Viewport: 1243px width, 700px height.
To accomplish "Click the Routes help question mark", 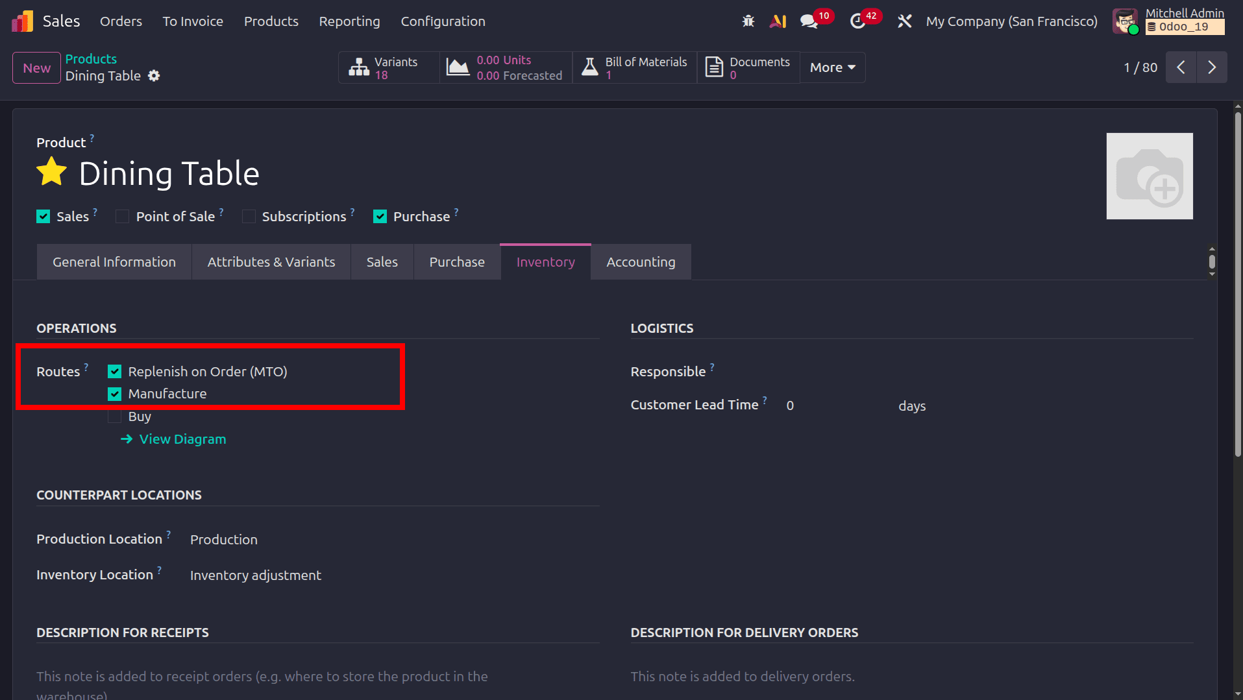I will (86, 367).
